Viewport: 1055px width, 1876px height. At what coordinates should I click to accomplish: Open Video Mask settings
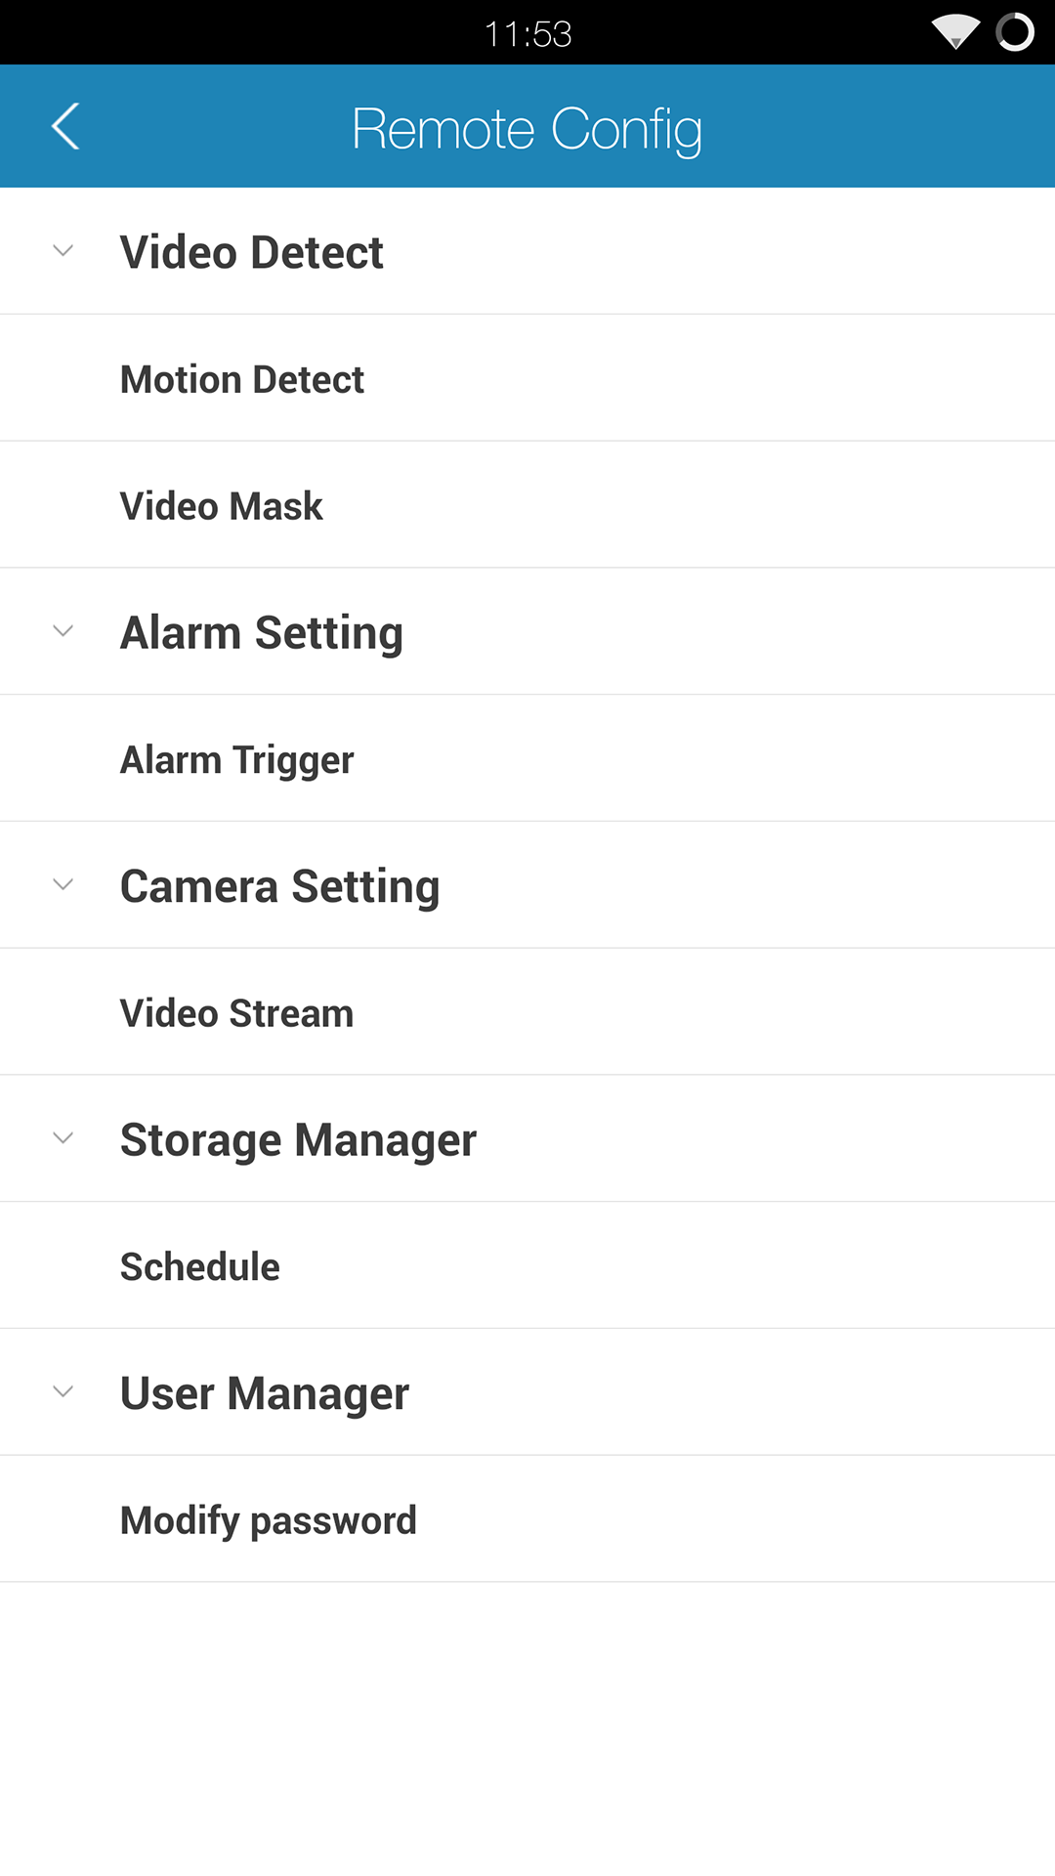click(x=221, y=506)
